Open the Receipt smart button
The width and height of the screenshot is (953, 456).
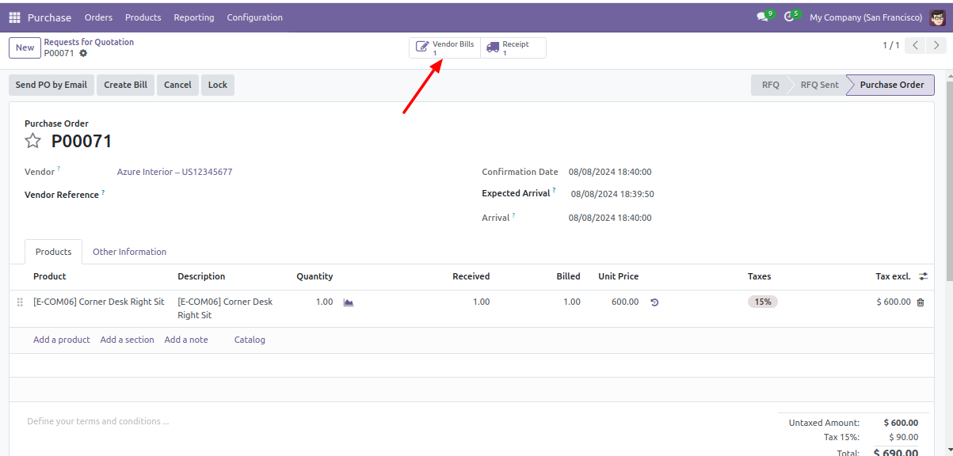pos(513,48)
